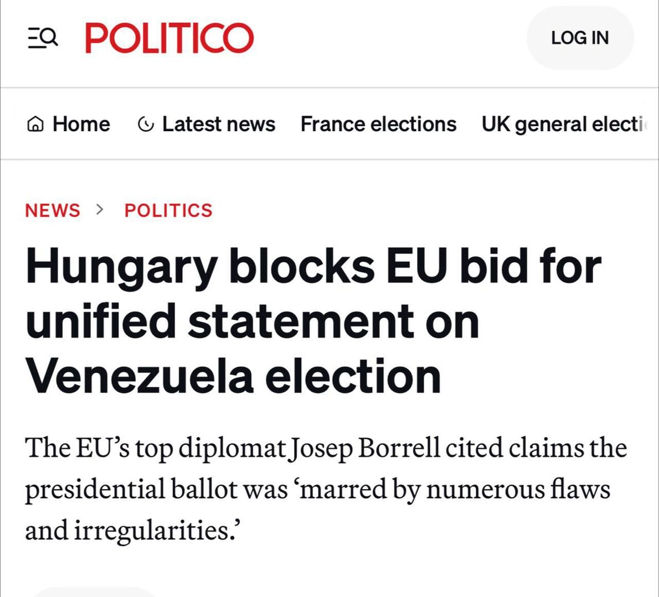659x597 pixels.
Task: Click the quoted phrase "marred by numerous flaws"
Action: (455, 489)
